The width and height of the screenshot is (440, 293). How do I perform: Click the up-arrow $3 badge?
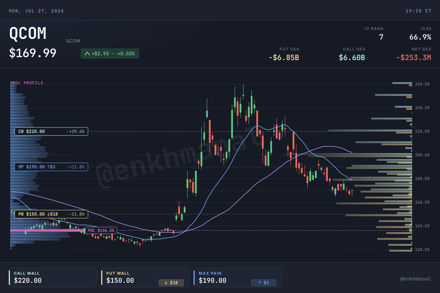tap(264, 282)
